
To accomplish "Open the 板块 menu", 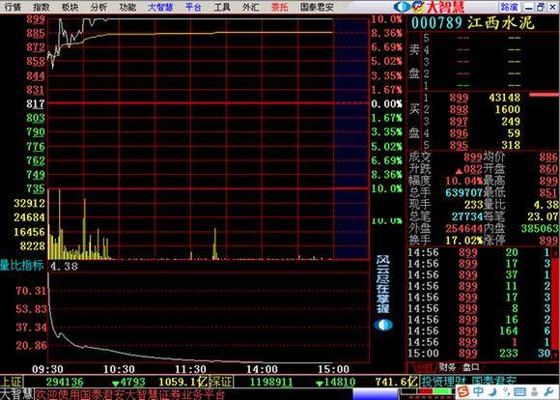I will (x=70, y=7).
